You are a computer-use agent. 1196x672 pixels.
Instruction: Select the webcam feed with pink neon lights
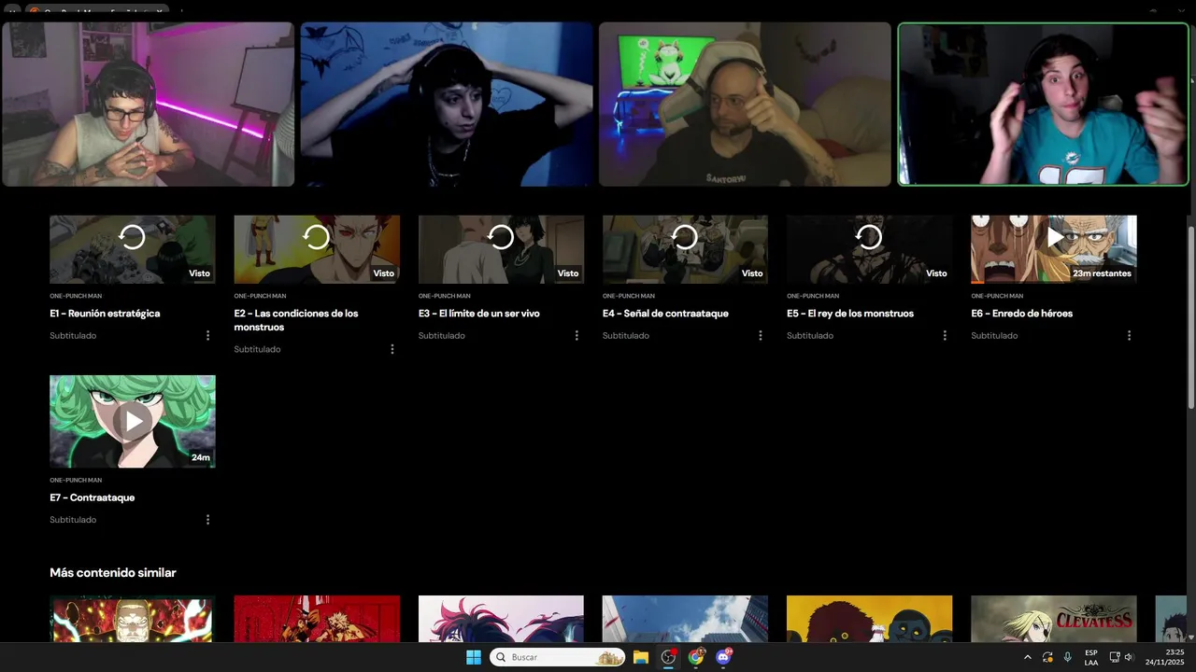point(148,105)
